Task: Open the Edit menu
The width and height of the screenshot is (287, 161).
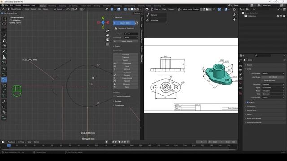Action: (x=12, y=5)
